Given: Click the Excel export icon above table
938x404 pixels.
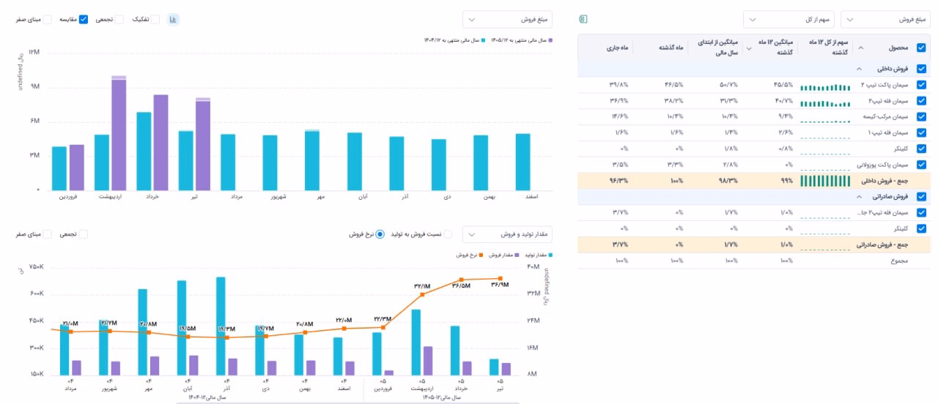Looking at the screenshot, I should coord(583,19).
